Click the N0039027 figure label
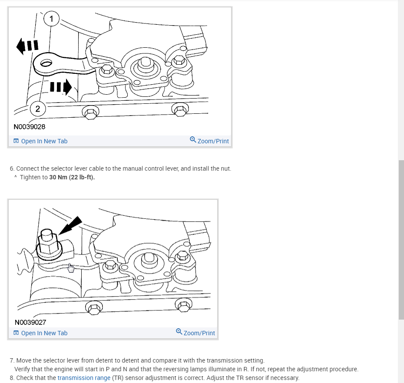404x383 pixels. click(x=30, y=322)
